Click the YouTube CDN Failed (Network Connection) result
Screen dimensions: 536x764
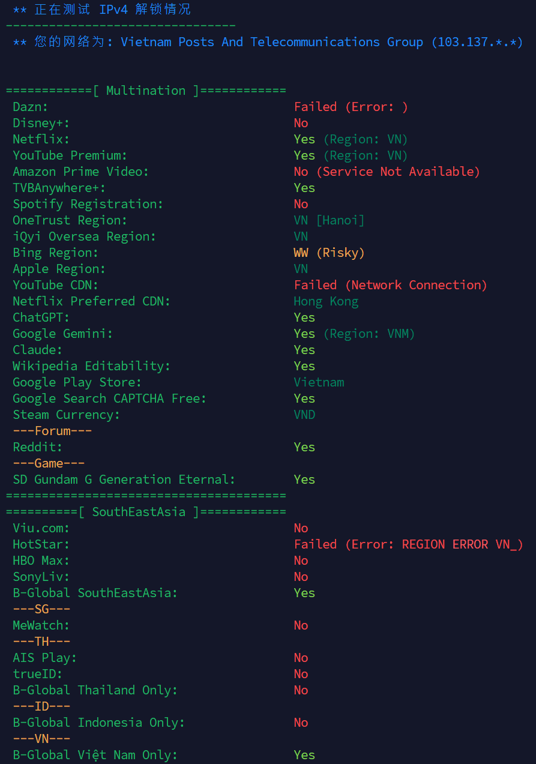(x=390, y=285)
